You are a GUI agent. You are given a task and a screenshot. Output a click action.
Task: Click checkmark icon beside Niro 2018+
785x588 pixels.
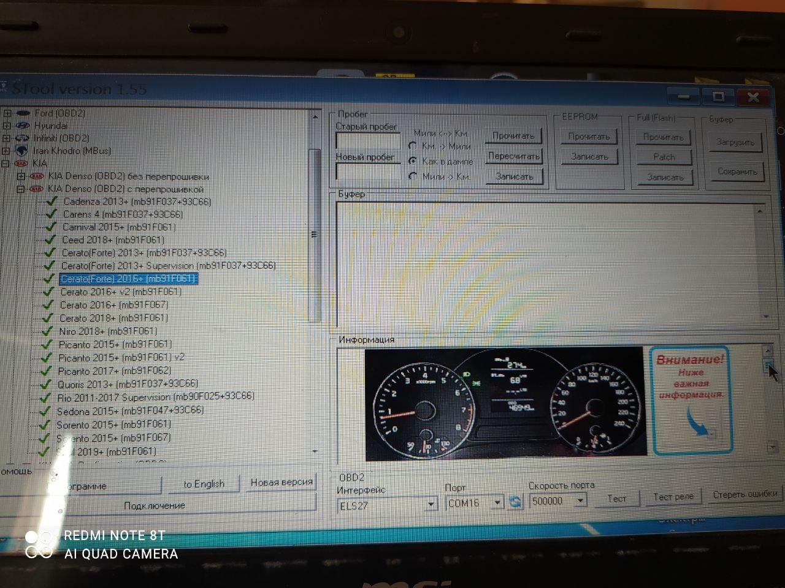pyautogui.click(x=47, y=331)
